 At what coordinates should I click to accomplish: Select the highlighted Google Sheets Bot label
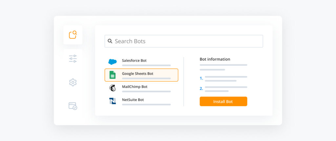point(137,73)
